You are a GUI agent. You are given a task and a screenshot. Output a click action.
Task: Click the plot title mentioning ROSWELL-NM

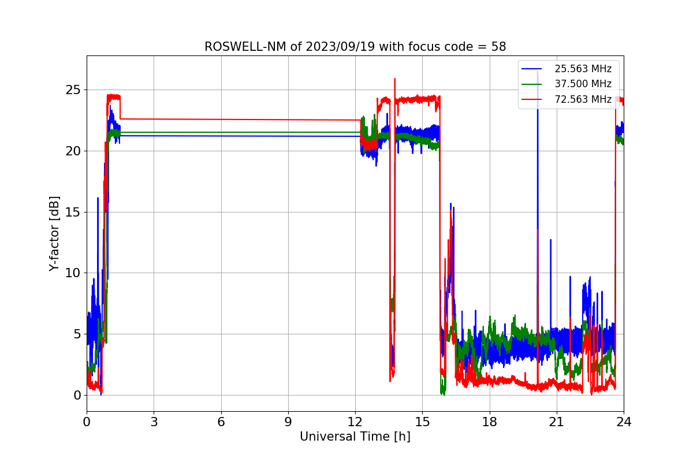[355, 47]
